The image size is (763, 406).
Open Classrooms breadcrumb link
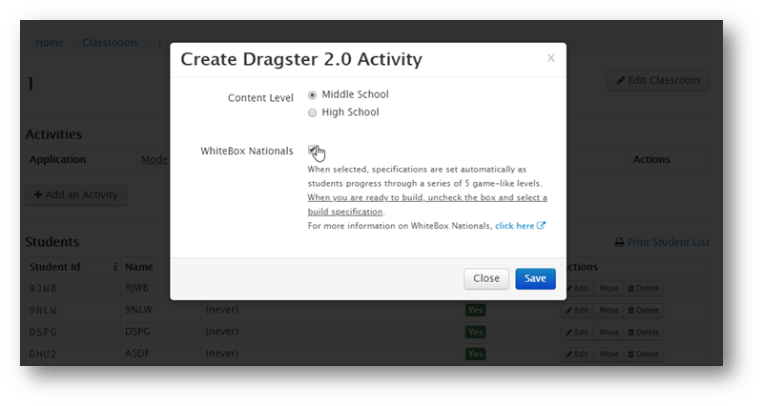(110, 43)
